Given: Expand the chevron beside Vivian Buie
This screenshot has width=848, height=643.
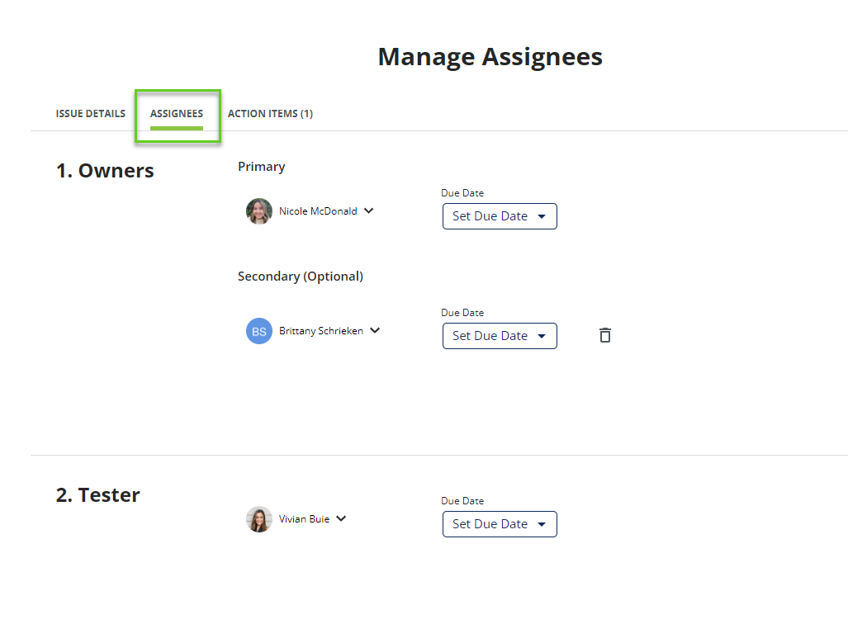Looking at the screenshot, I should pyautogui.click(x=341, y=518).
